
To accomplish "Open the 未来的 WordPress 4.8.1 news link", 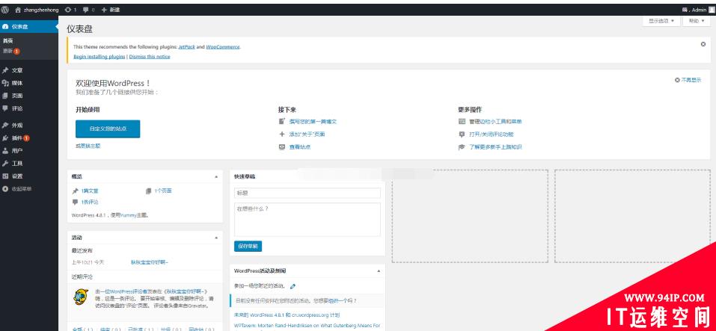I will [x=287, y=315].
